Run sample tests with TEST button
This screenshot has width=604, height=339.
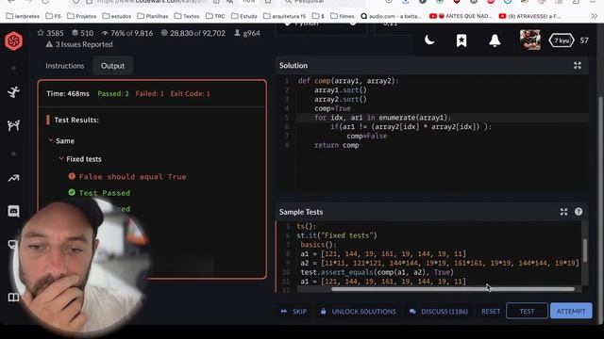(x=527, y=311)
